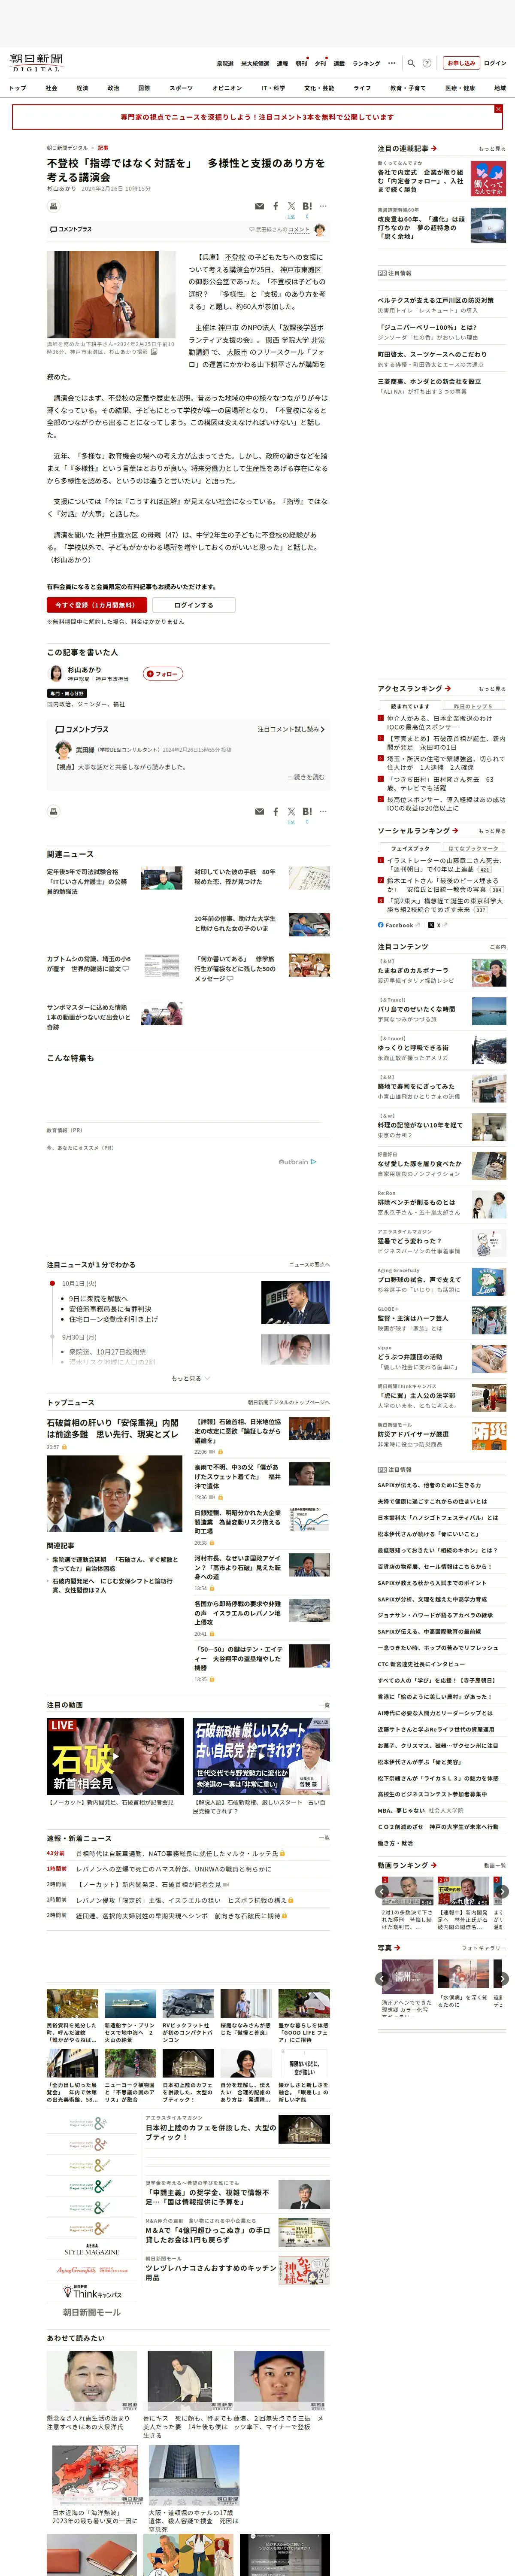Click the 速報 header link
This screenshot has width=515, height=2576.
pos(282,63)
